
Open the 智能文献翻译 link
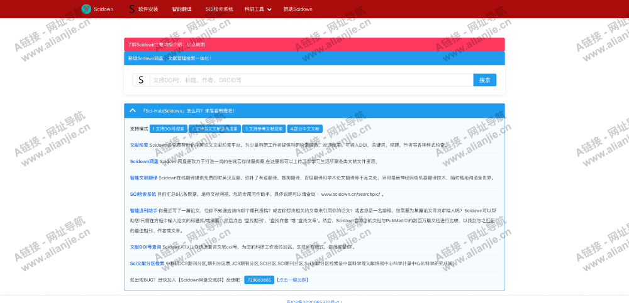143,178
